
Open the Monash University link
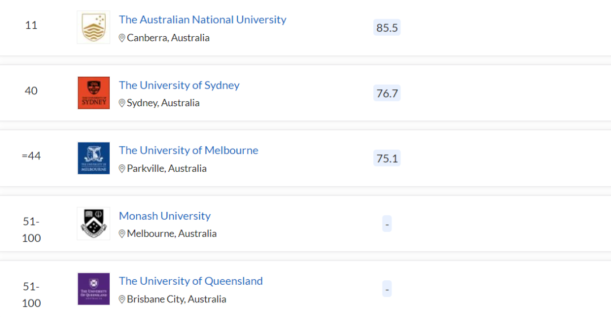(x=165, y=216)
